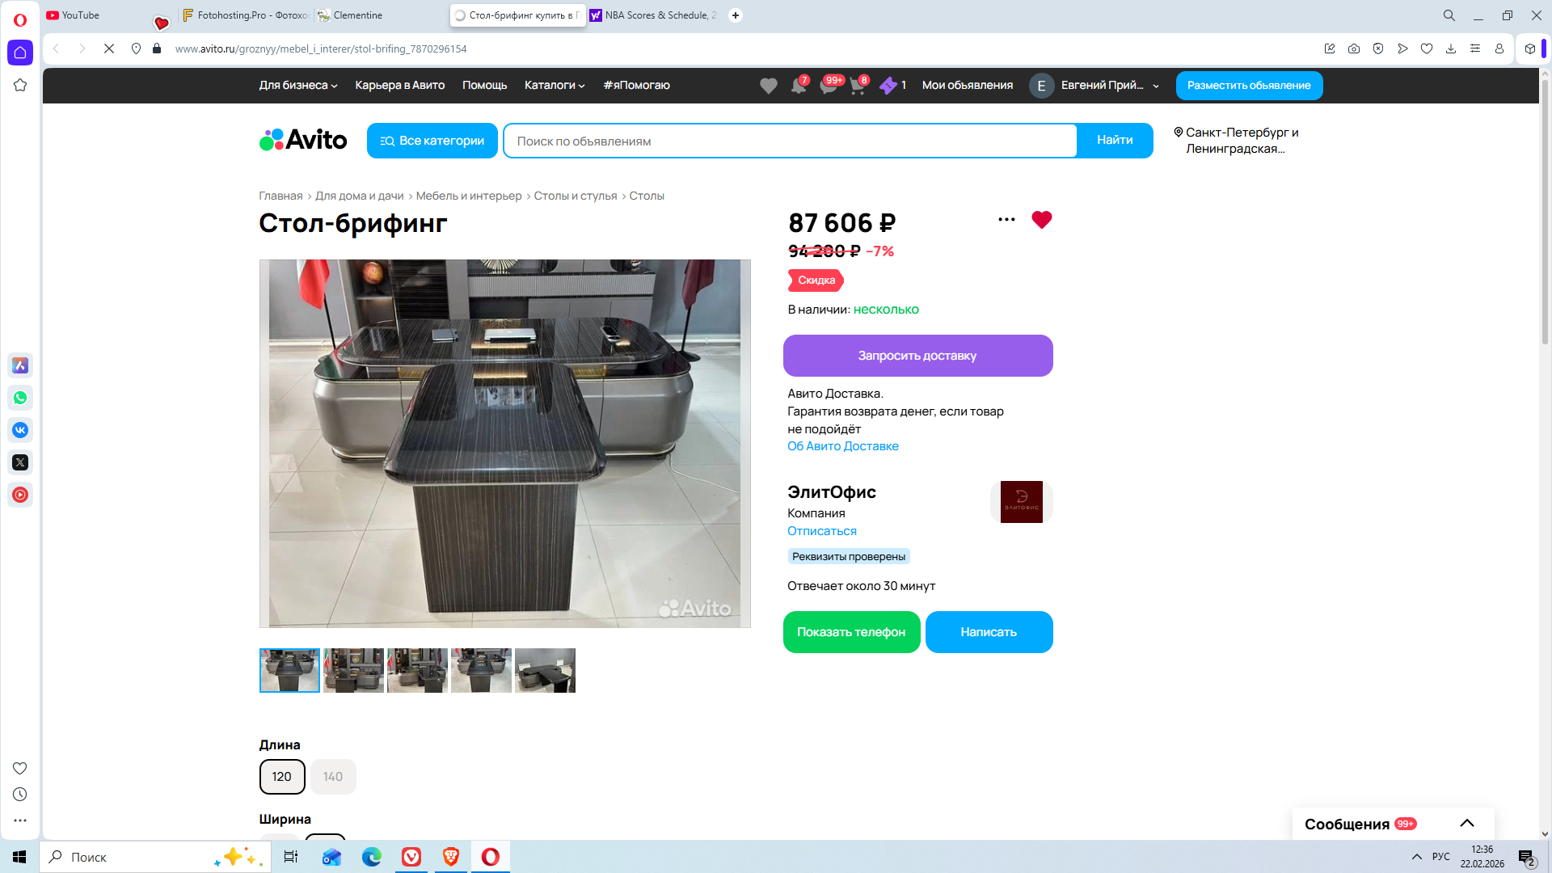1552x873 pixels.
Task: Select length option 120
Action: tap(281, 777)
